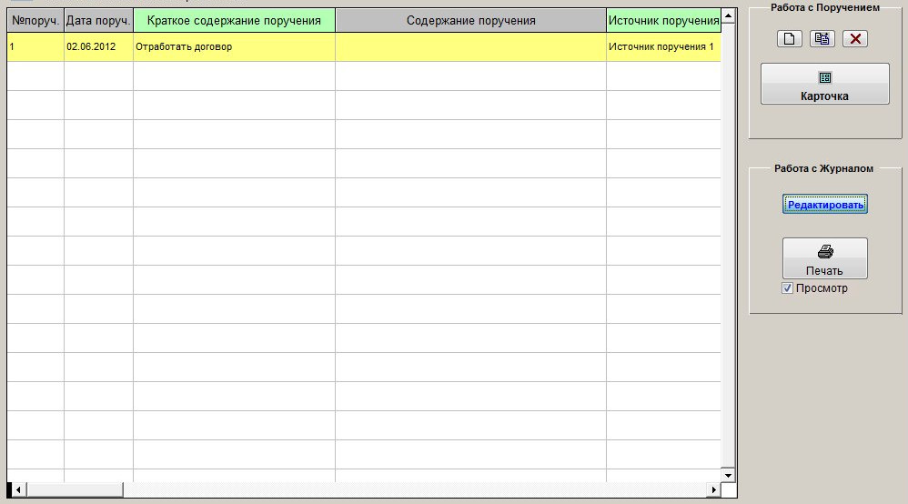
Task: Toggle the Просмотр checkbox
Action: pyautogui.click(x=787, y=288)
